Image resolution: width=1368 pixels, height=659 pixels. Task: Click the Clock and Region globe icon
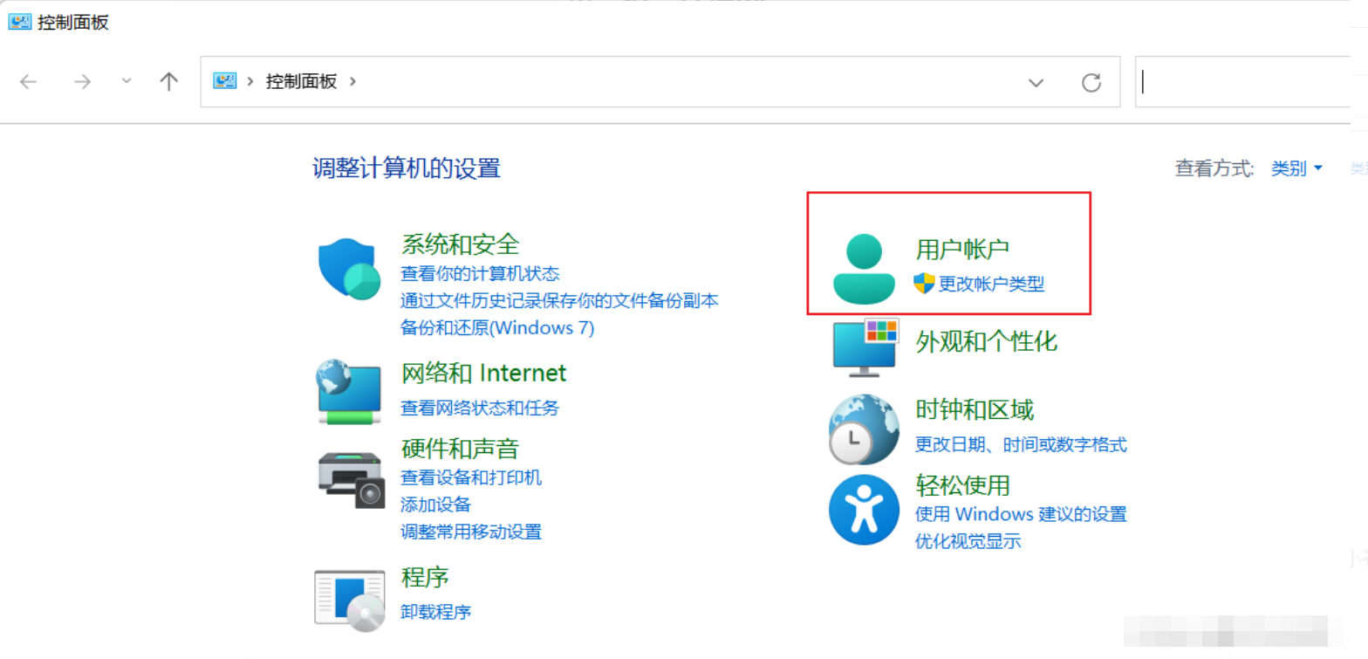862,429
